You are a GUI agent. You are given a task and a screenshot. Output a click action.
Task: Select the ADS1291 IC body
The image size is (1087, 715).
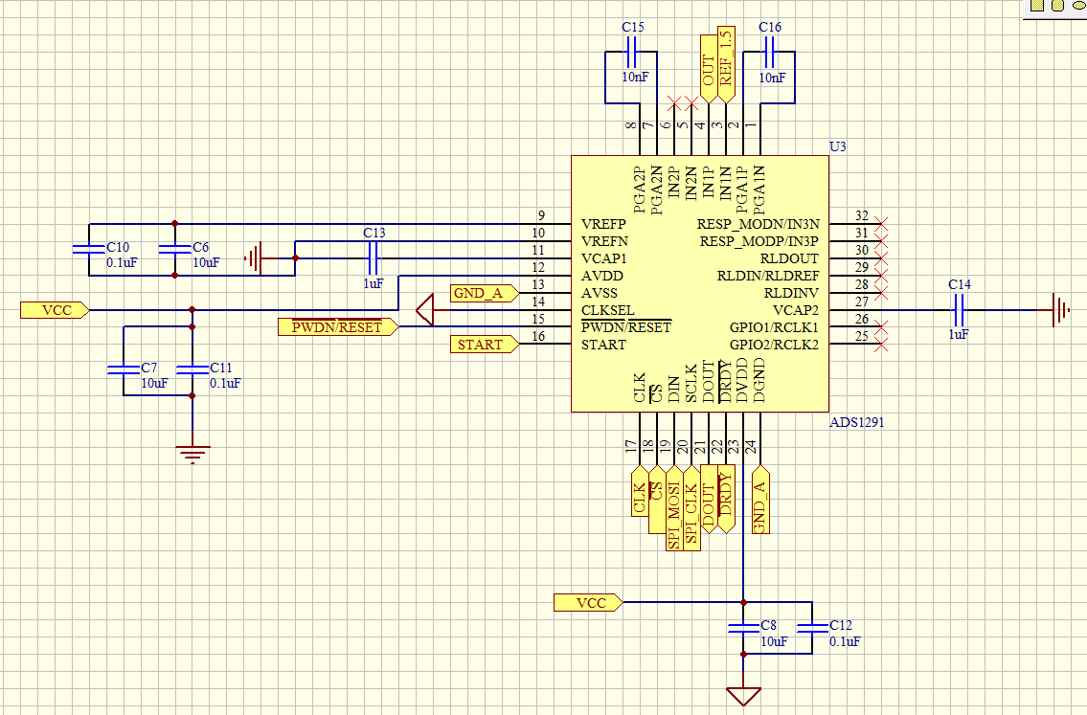pyautogui.click(x=700, y=284)
